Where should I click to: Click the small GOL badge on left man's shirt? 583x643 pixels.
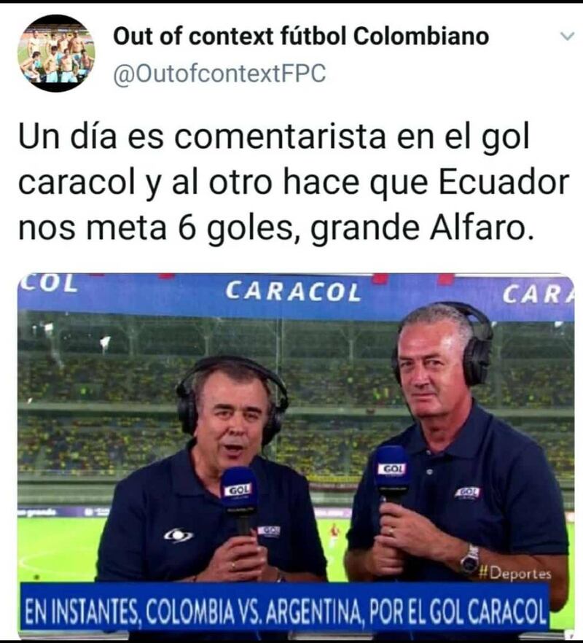(x=270, y=531)
